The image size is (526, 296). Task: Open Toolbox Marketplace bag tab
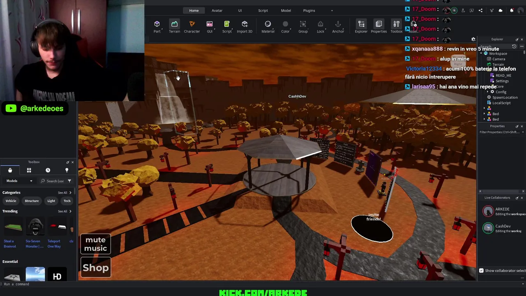pyautogui.click(x=10, y=170)
